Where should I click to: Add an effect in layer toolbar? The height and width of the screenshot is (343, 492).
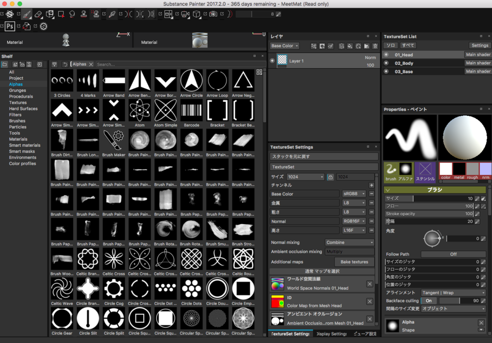(x=314, y=46)
